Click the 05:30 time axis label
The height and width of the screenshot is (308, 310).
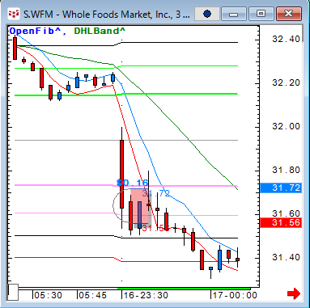click(x=49, y=295)
